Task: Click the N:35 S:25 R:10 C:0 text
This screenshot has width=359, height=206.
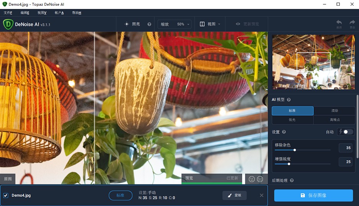Action: point(157,198)
